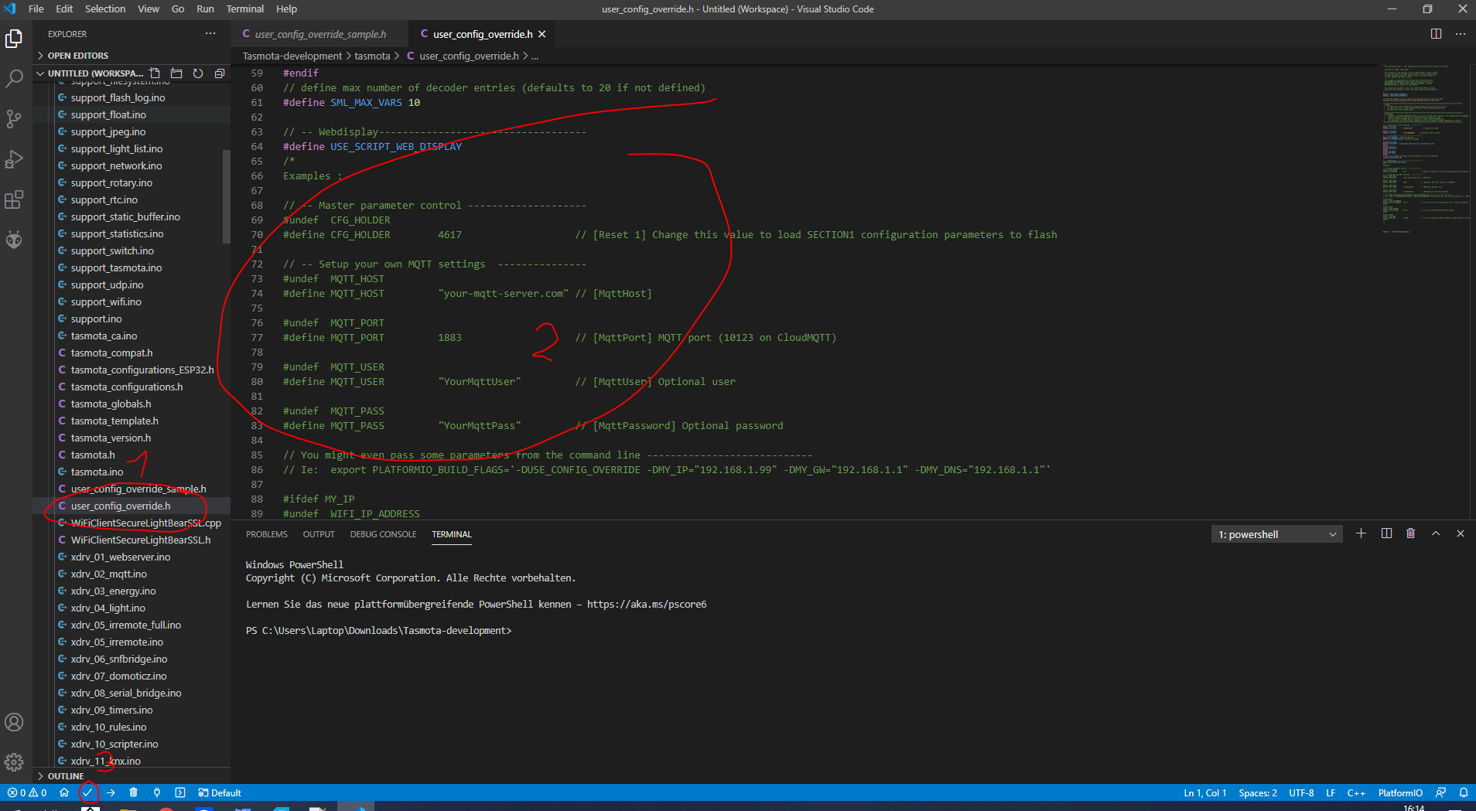
Task: Open the Search view in the activity bar
Action: click(14, 79)
